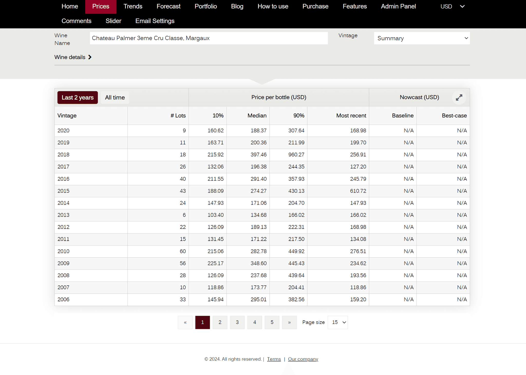Image resolution: width=526 pixels, height=375 pixels.
Task: Click the Wine Name input field
Action: (209, 38)
